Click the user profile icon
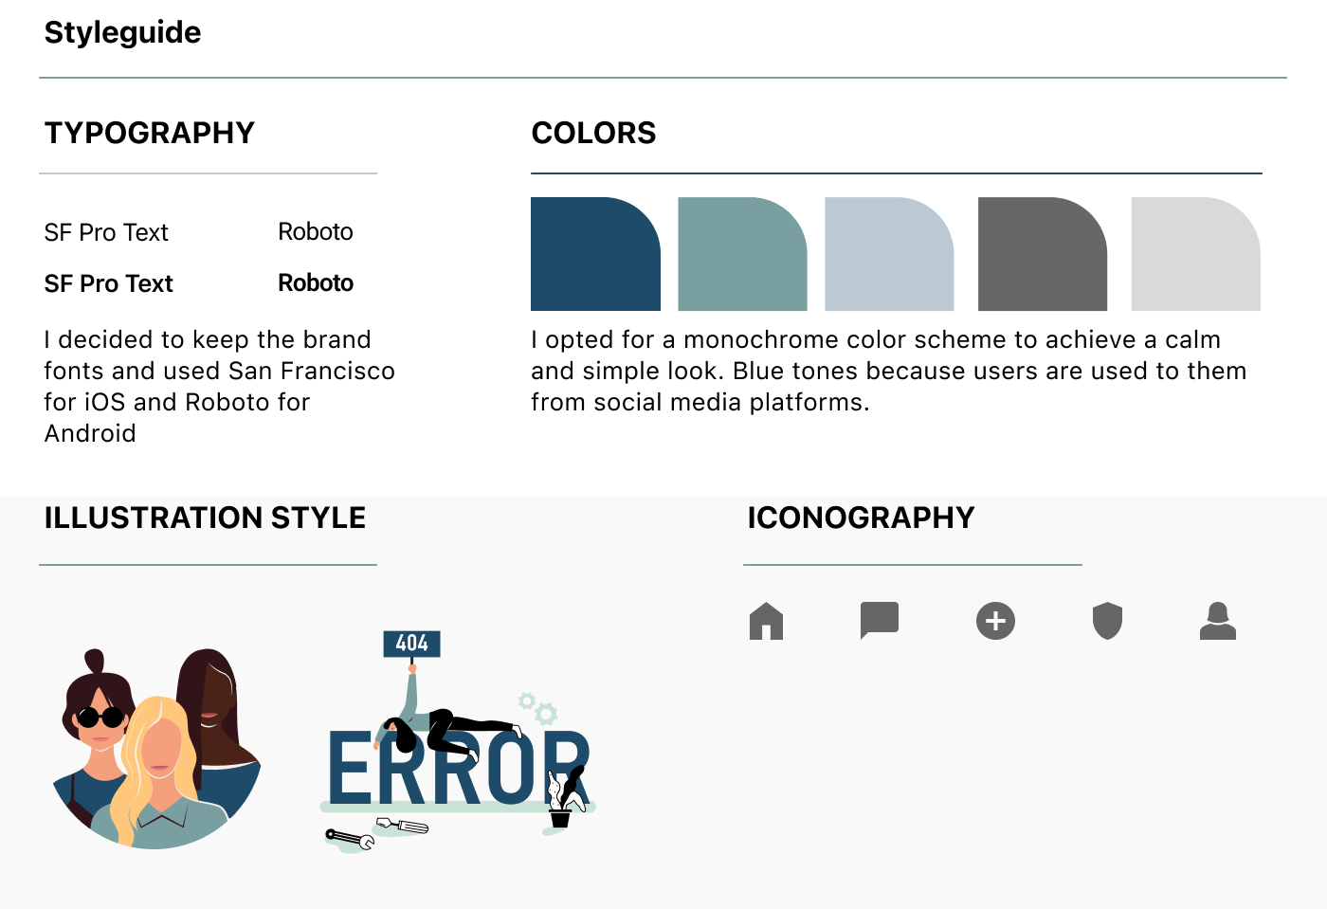The width and height of the screenshot is (1327, 909). click(x=1217, y=621)
